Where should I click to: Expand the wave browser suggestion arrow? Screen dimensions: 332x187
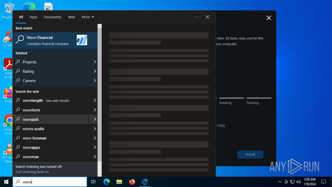(95, 138)
